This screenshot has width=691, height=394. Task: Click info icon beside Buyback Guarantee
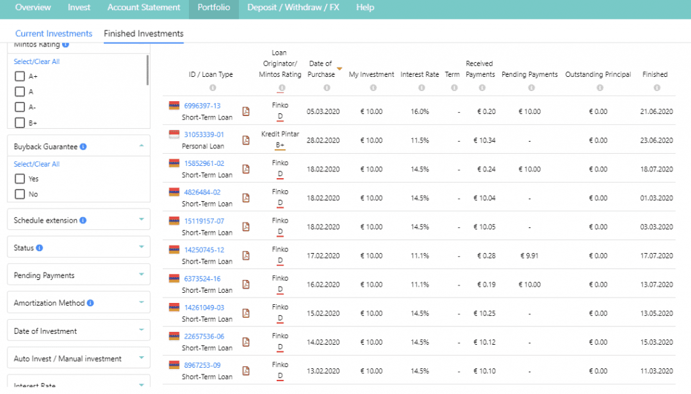coord(82,146)
